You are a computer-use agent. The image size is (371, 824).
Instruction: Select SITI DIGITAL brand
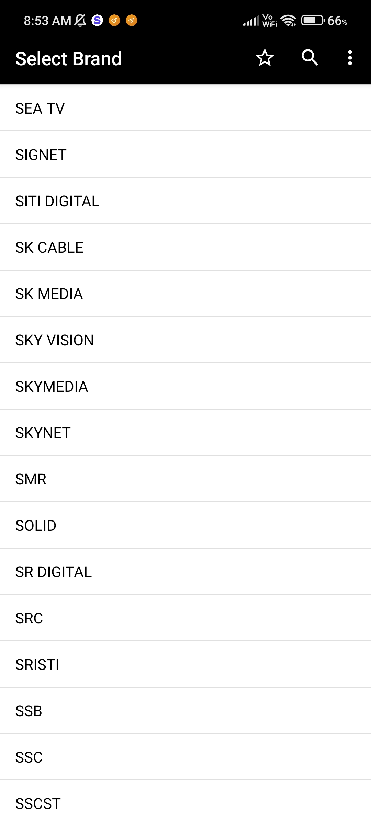pos(185,201)
